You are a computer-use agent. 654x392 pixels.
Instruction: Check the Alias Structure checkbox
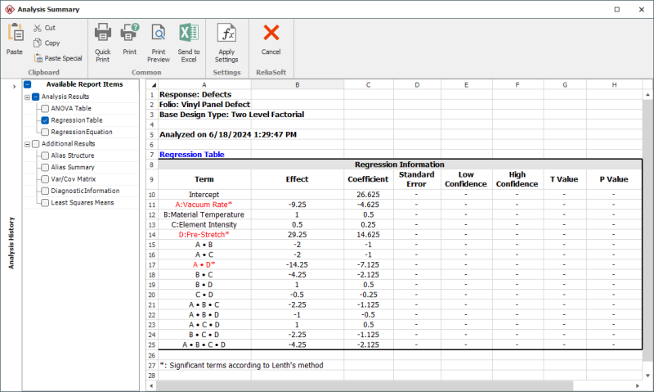tap(45, 155)
